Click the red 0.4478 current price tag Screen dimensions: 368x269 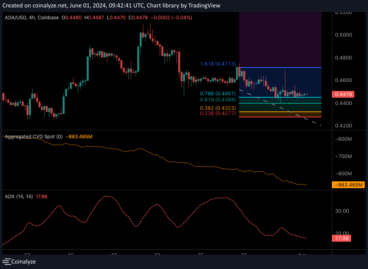pyautogui.click(x=342, y=94)
